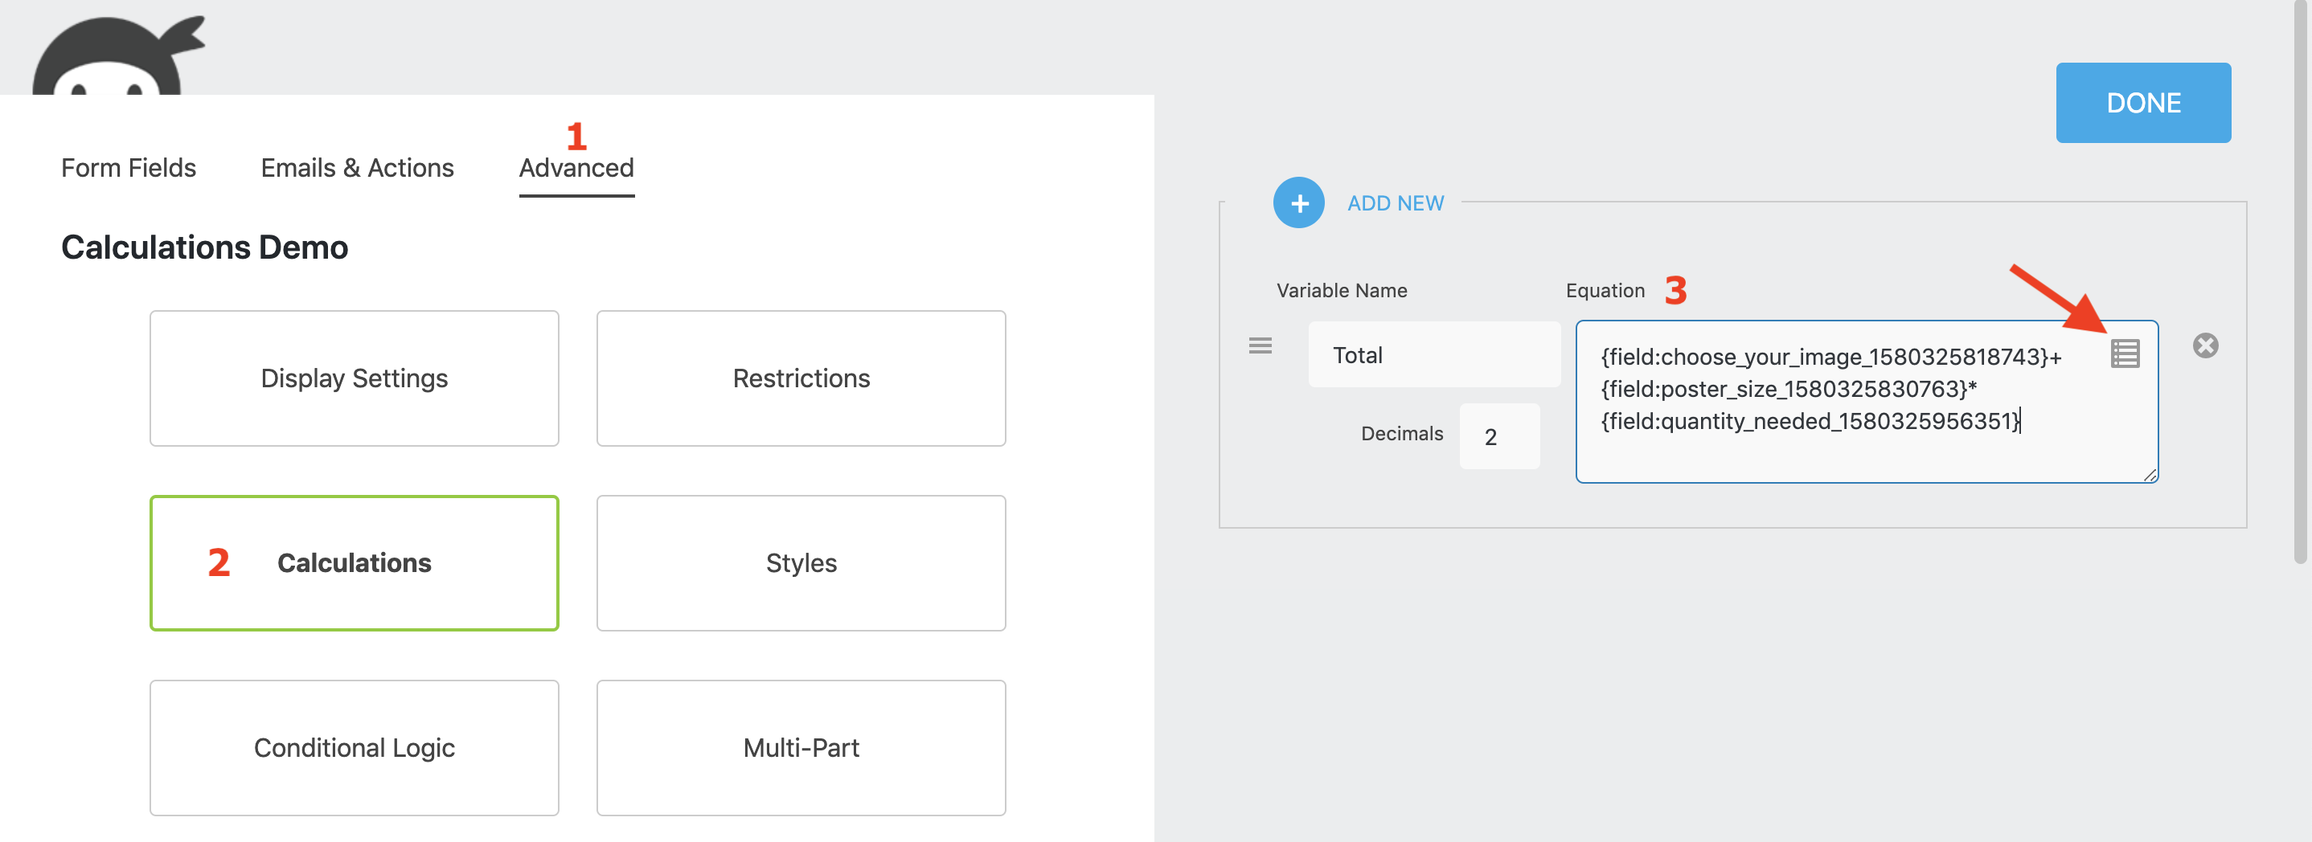
Task: Click the drag handle beside the Total variable
Action: point(1261,346)
